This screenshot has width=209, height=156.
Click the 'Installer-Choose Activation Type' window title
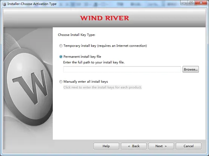32,4
